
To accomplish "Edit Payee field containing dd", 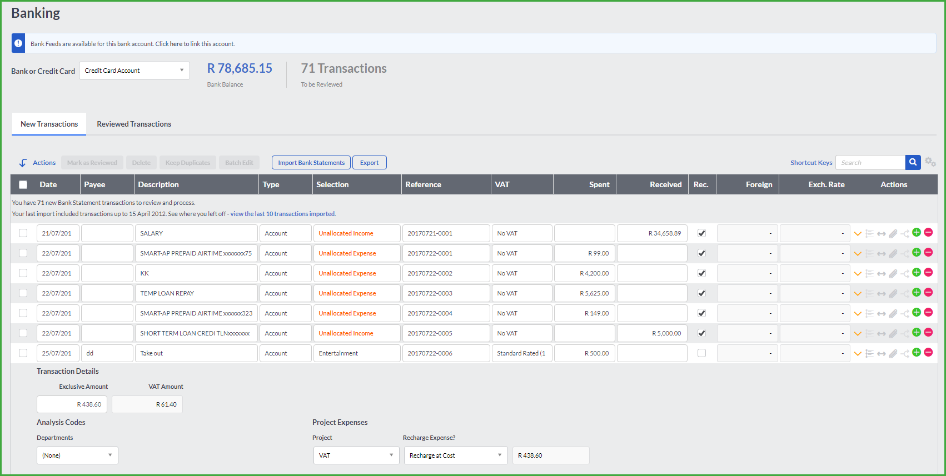I will pos(107,353).
